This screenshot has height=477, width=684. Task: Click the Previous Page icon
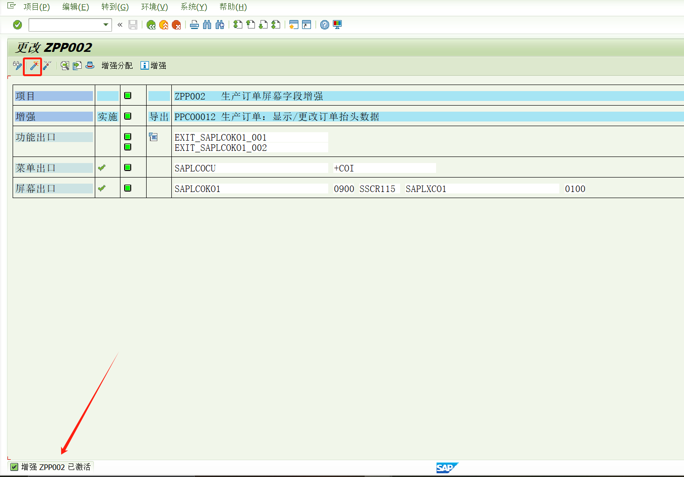coord(251,25)
